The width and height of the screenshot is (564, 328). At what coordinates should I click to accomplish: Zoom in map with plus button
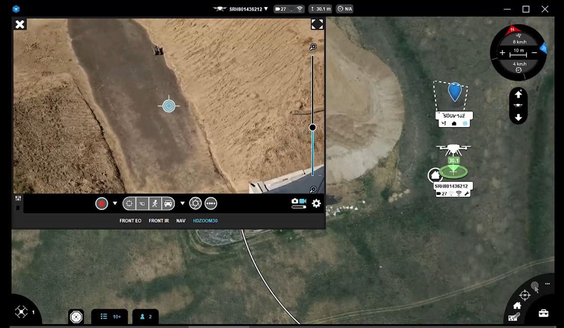[502, 53]
